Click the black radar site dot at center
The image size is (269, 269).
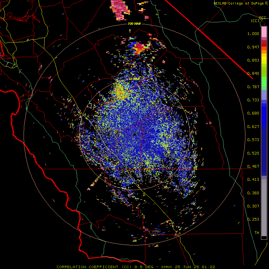[134, 134]
